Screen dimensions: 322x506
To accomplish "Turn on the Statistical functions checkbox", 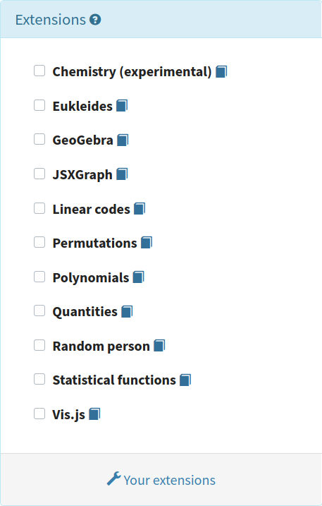I will [39, 379].
